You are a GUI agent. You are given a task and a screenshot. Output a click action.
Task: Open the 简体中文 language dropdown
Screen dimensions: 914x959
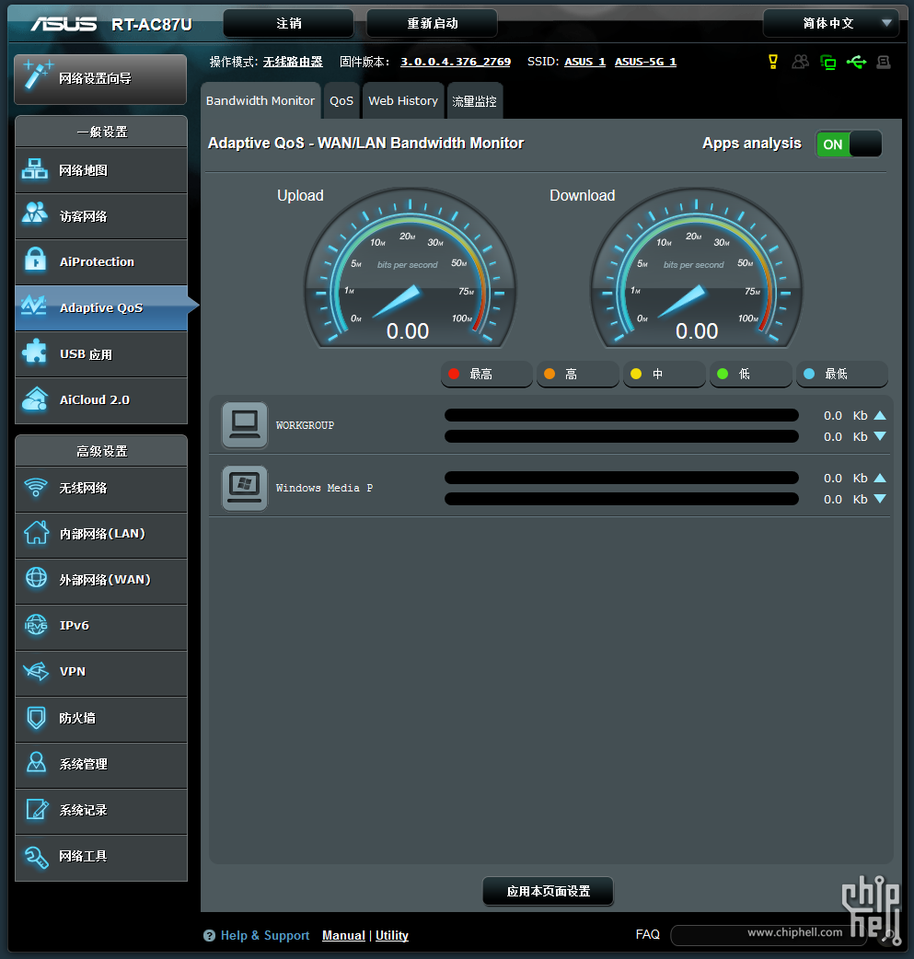tap(831, 23)
